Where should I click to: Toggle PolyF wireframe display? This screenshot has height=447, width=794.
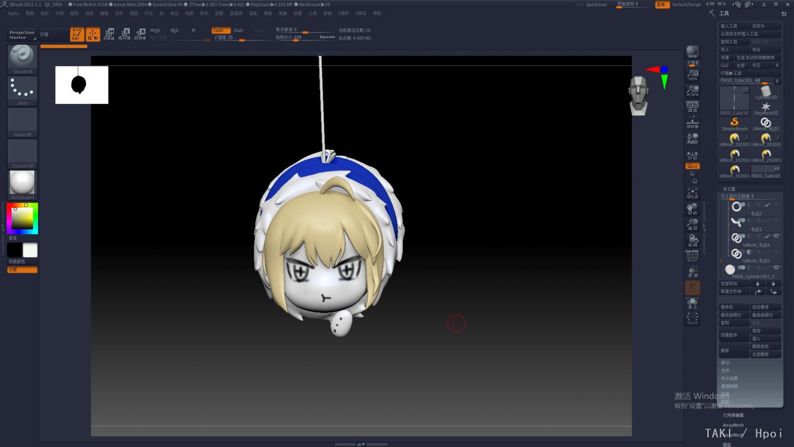[x=692, y=256]
